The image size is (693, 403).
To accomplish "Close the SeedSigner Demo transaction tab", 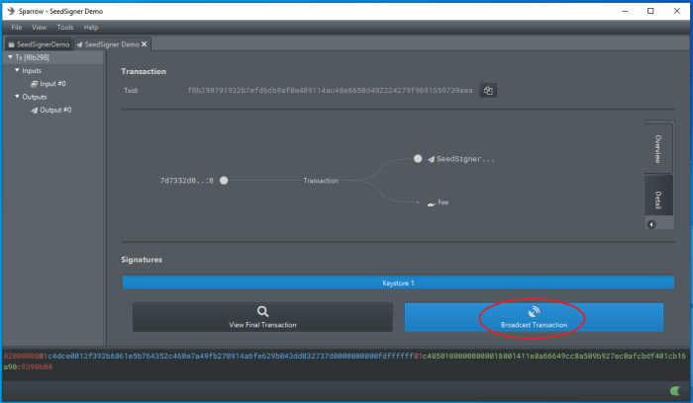I will point(145,44).
